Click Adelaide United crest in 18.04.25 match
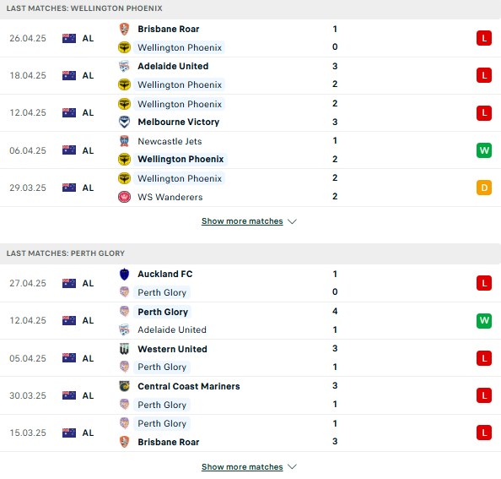The image size is (501, 479). point(124,66)
